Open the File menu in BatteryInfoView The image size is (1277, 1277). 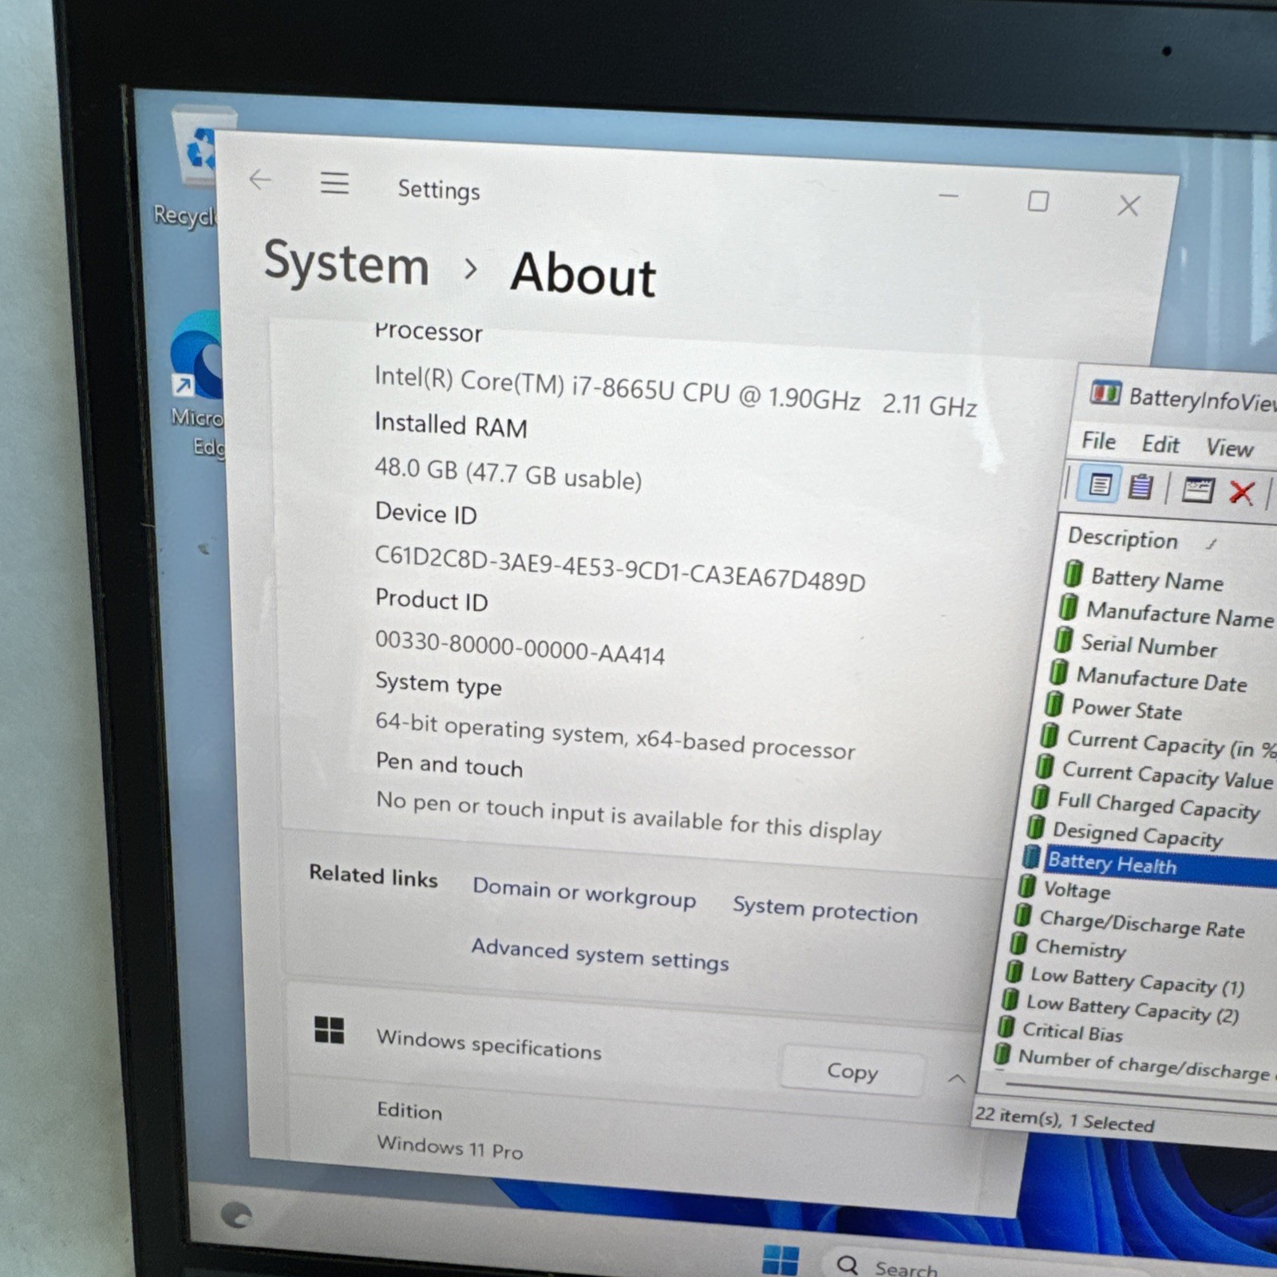click(1098, 441)
